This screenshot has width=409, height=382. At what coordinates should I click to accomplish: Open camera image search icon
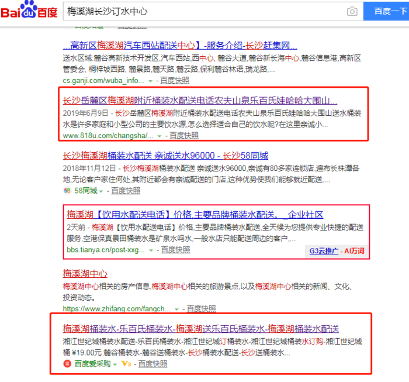[352, 12]
